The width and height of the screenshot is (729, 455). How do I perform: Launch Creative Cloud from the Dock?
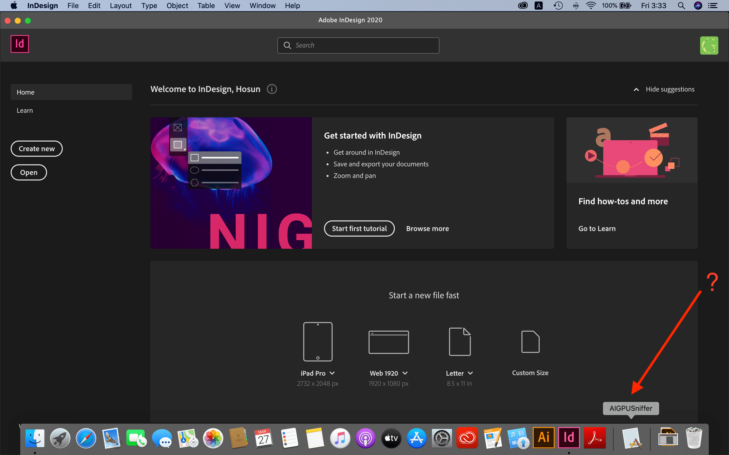point(467,438)
